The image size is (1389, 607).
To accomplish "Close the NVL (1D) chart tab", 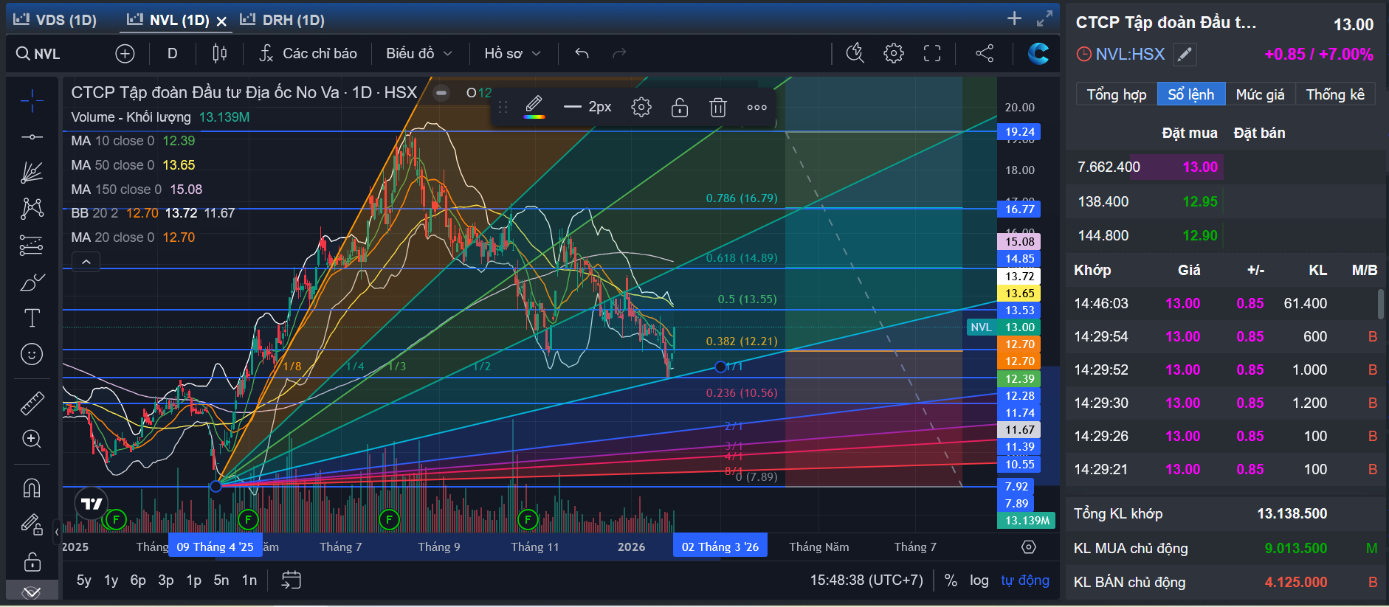I will 221,21.
